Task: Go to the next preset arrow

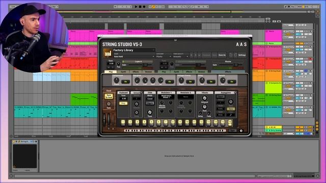Action: (196, 55)
